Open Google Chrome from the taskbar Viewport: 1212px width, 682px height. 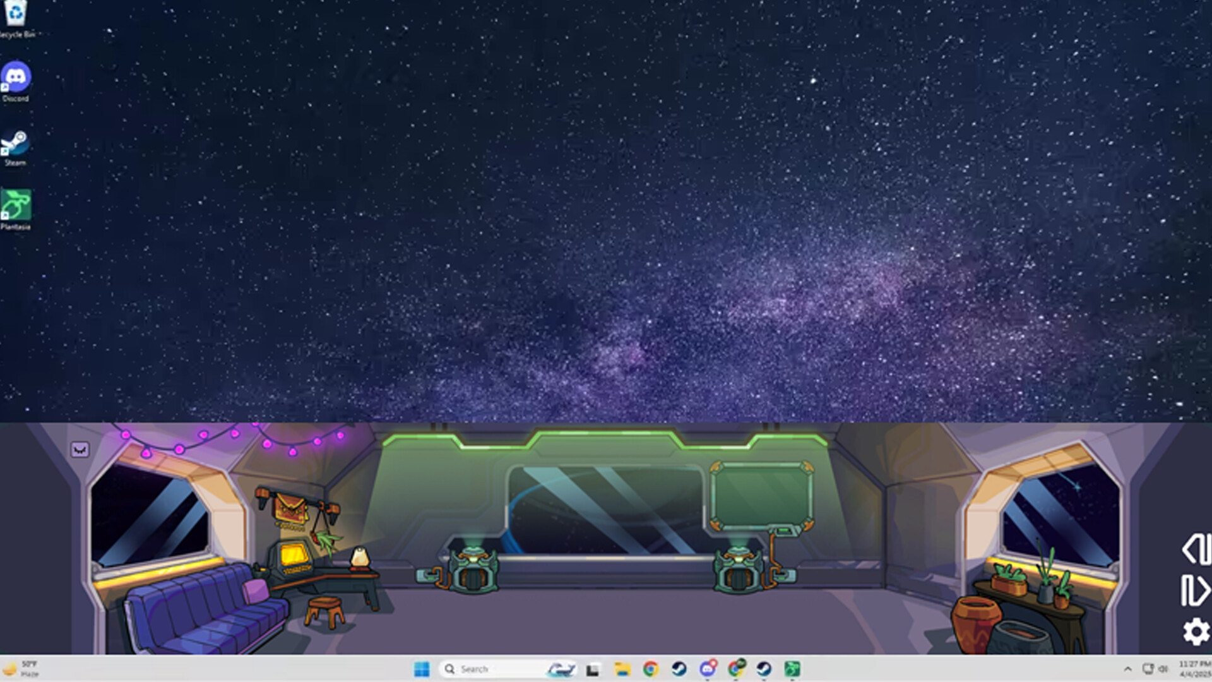[651, 668]
